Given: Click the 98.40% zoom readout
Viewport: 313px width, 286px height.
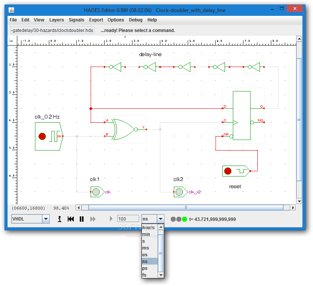Looking at the screenshot, I should point(61,208).
